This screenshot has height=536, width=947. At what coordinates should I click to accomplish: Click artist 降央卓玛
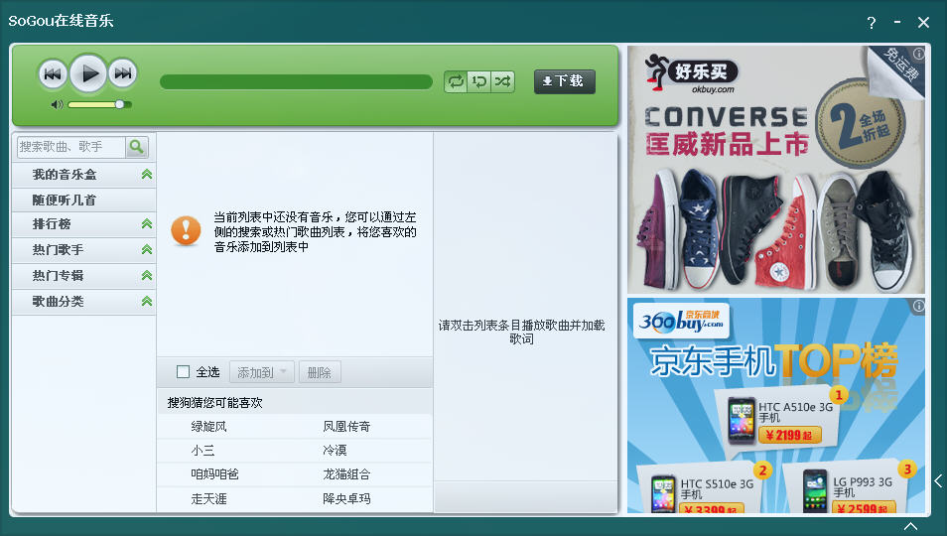tap(346, 498)
